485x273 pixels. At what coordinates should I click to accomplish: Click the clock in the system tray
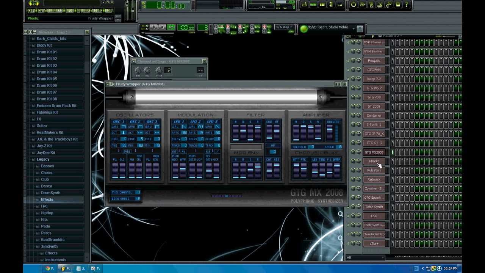[x=451, y=268]
